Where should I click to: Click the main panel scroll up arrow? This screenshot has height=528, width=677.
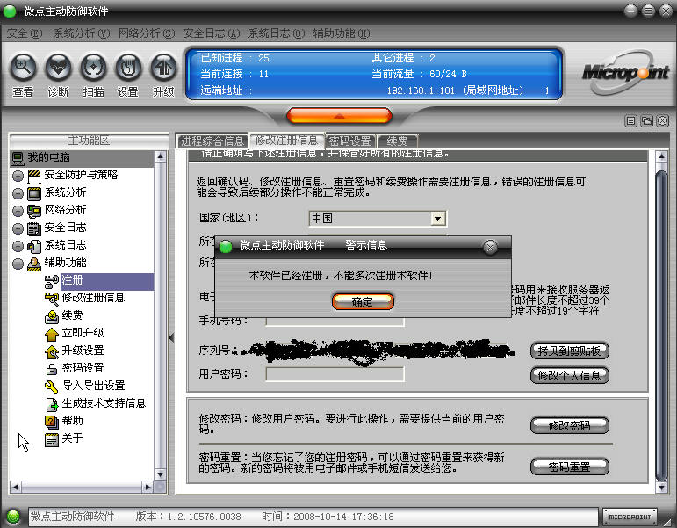click(x=661, y=156)
